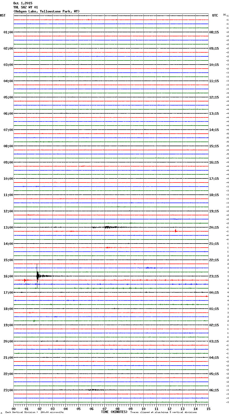Click minute 00 on the bottom axis

point(14,408)
